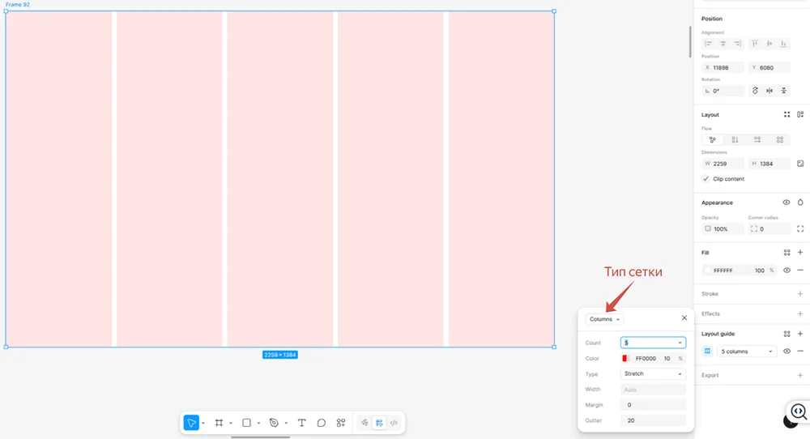Select vertical flow option
This screenshot has height=439, width=810.
click(735, 139)
